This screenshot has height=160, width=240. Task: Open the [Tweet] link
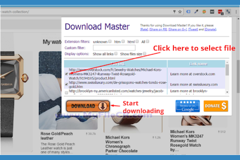coord(193,29)
